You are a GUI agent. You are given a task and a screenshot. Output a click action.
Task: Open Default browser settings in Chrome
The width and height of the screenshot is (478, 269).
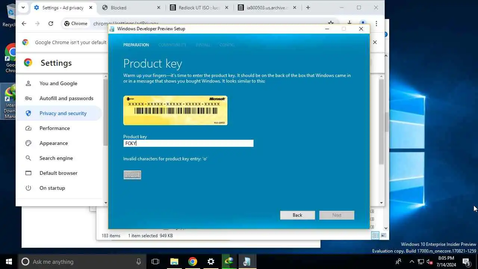pyautogui.click(x=58, y=173)
